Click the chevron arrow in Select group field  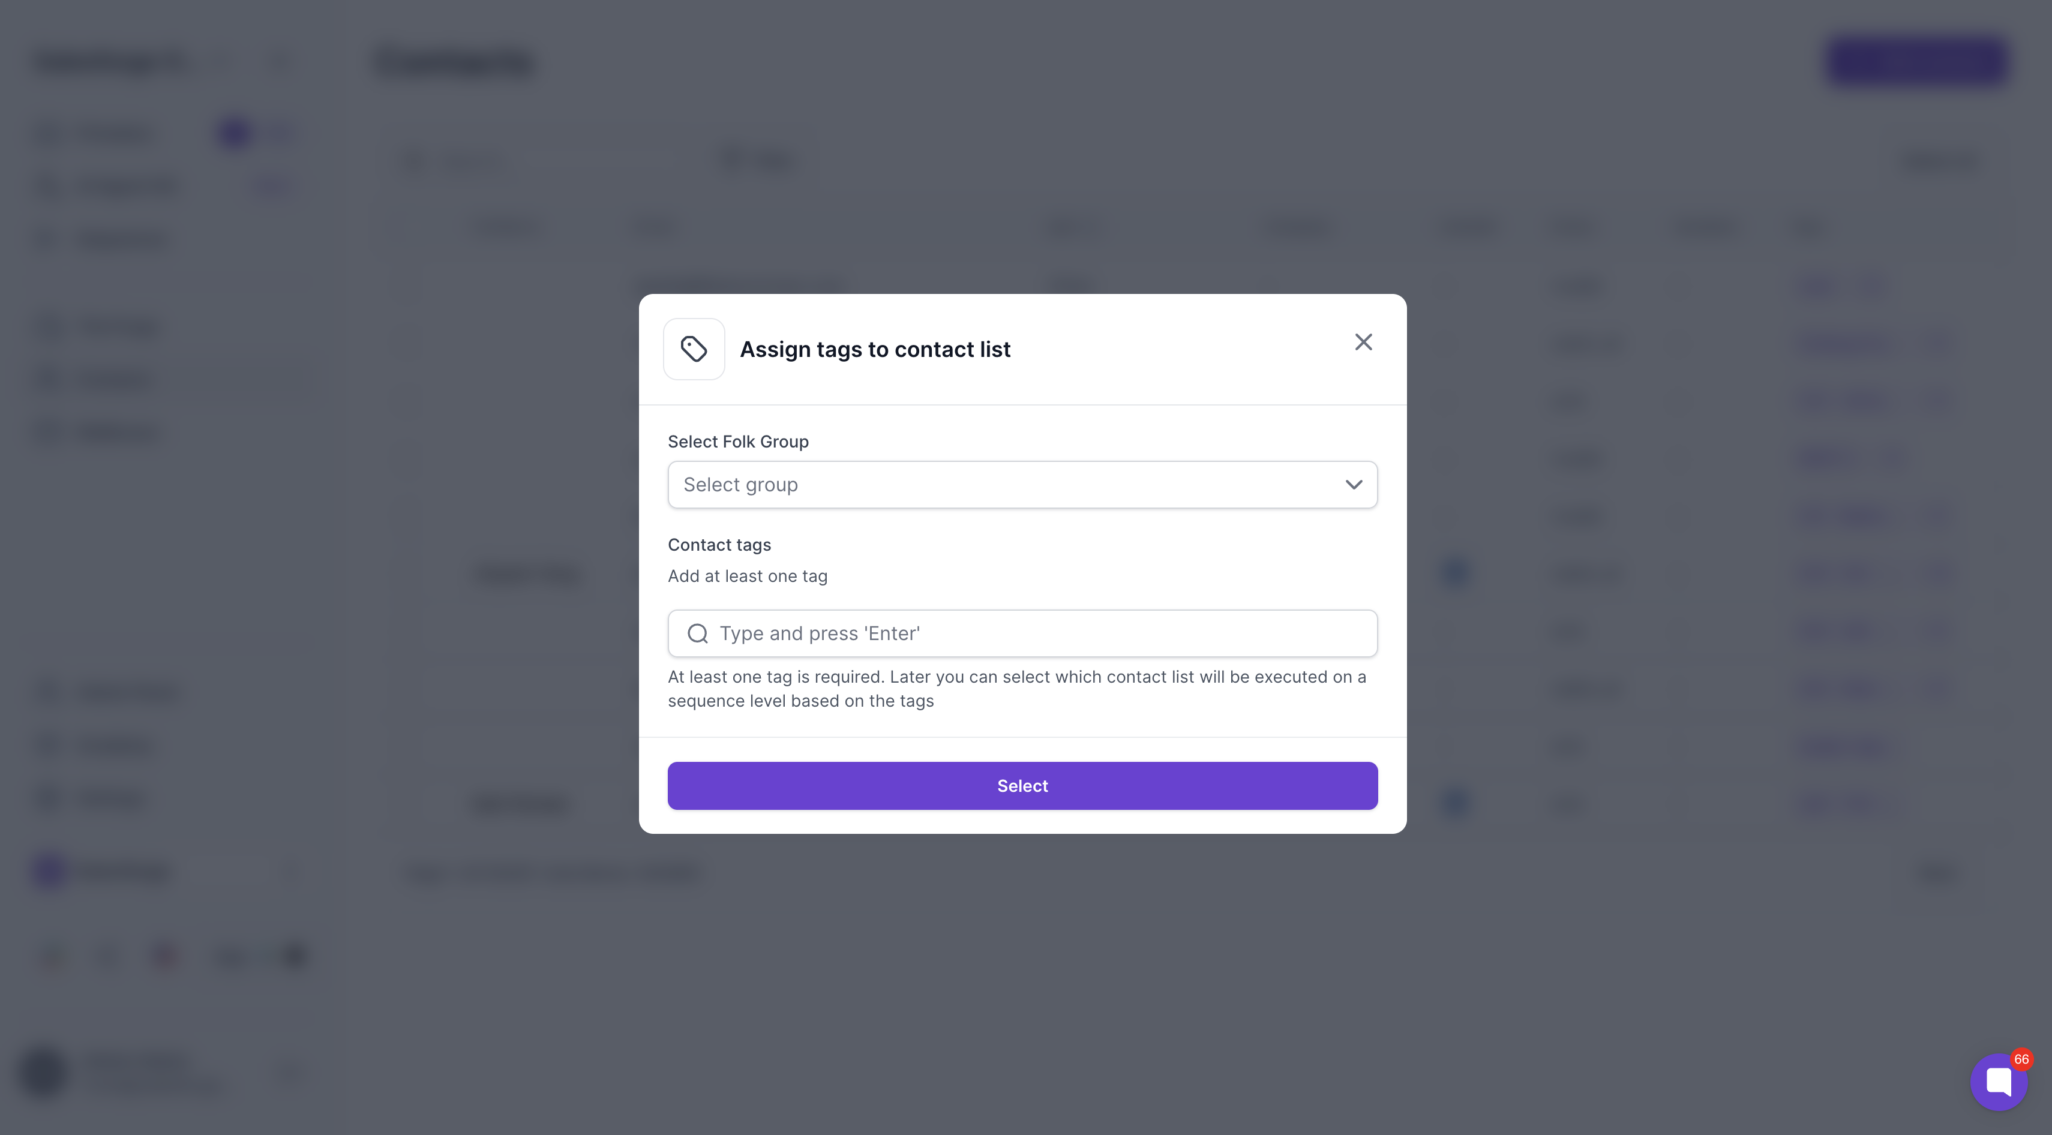point(1354,484)
